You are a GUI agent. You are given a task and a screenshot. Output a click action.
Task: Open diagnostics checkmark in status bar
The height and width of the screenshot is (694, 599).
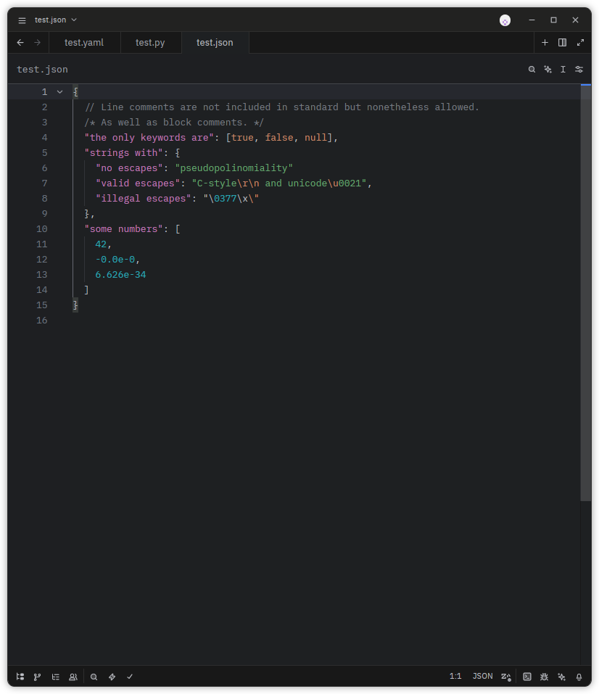[x=130, y=677]
